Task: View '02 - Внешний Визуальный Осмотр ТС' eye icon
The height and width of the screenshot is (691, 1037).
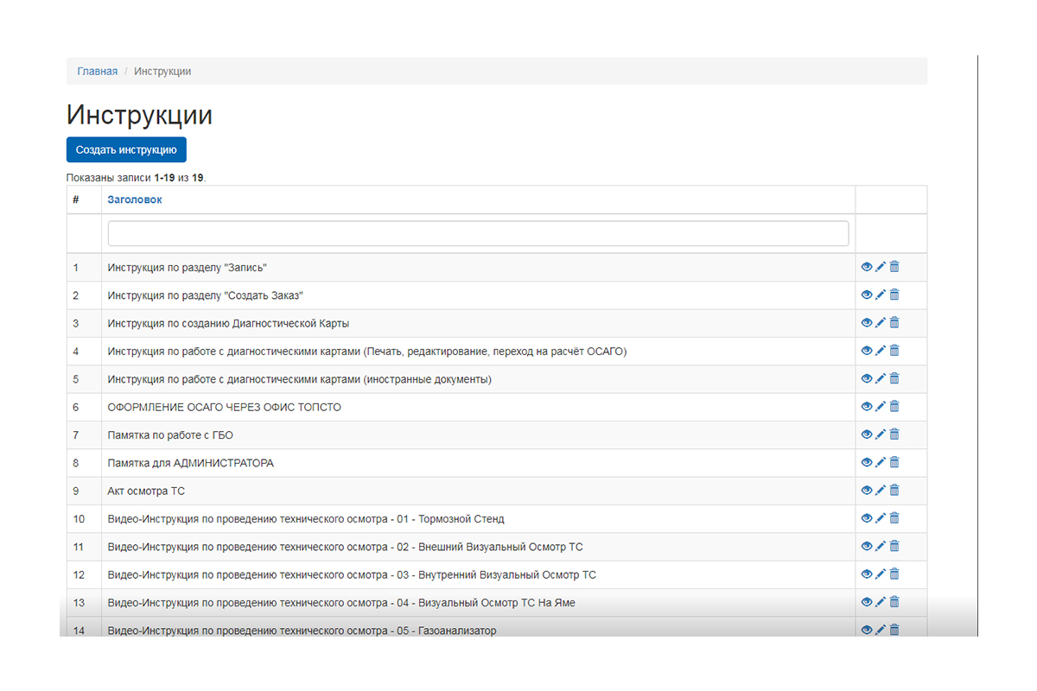Action: point(867,546)
